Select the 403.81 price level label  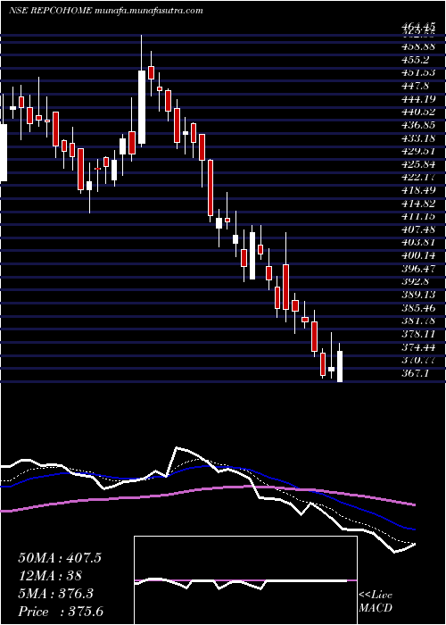(x=418, y=243)
